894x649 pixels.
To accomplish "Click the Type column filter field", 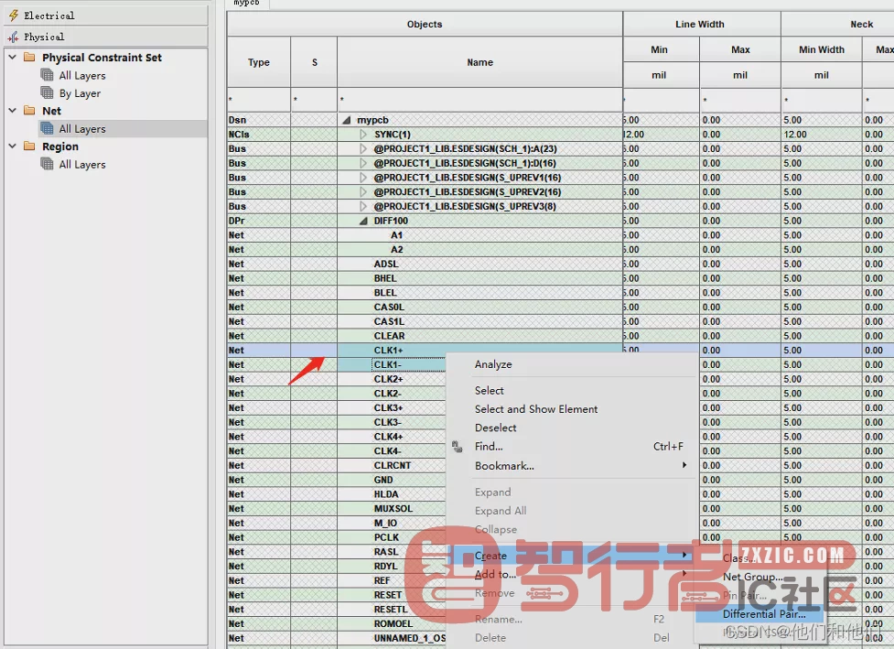I will (259, 100).
